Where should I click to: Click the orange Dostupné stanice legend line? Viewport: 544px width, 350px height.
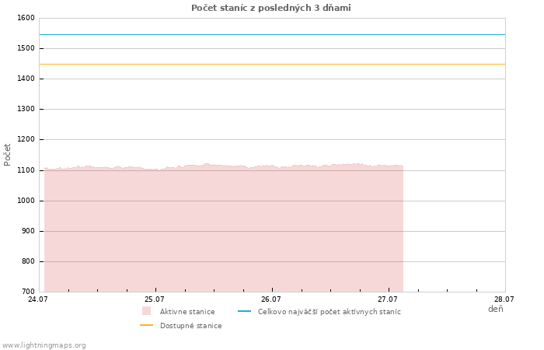point(146,325)
